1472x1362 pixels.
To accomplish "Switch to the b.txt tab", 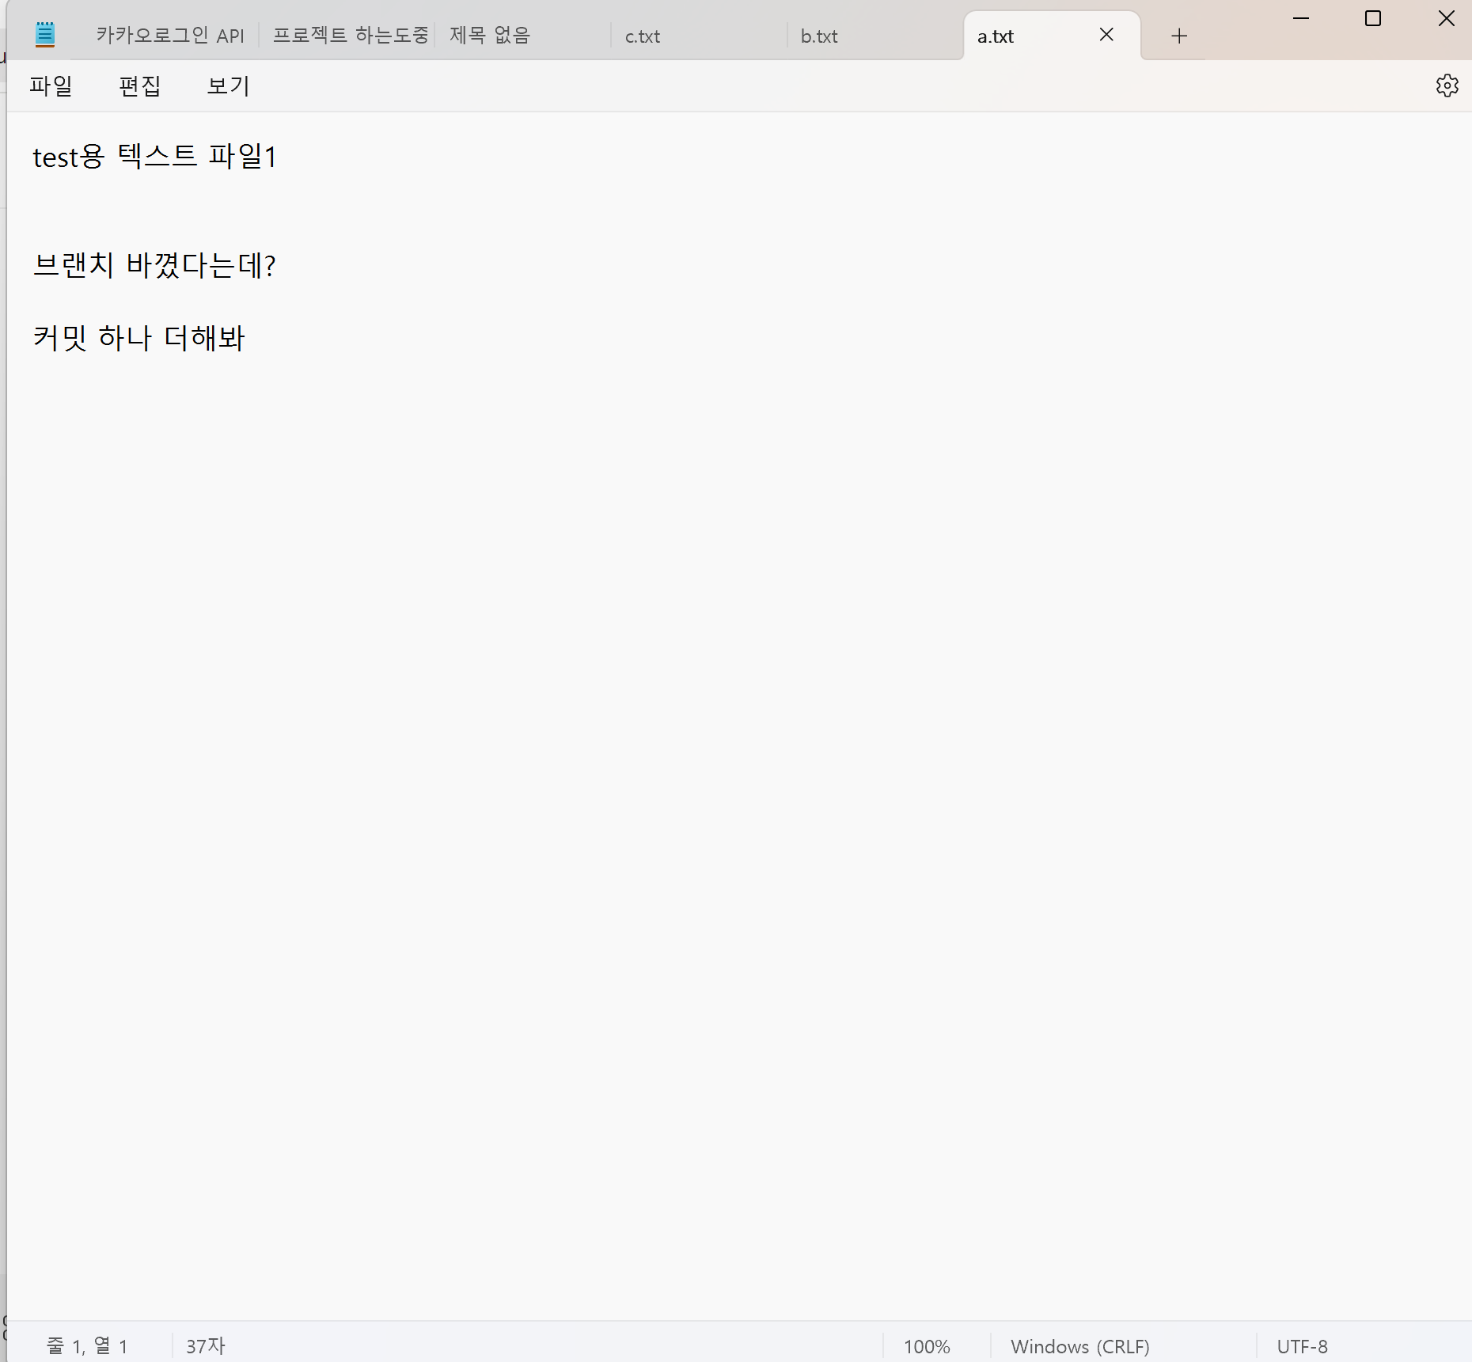I will [x=874, y=36].
